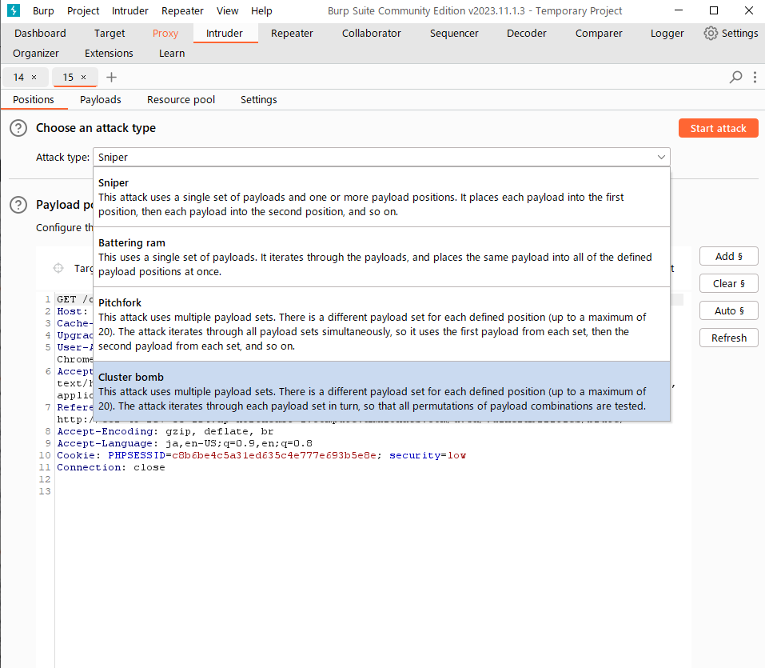Switch to the Target tab
Screen dimensions: 765x668
pos(110,34)
